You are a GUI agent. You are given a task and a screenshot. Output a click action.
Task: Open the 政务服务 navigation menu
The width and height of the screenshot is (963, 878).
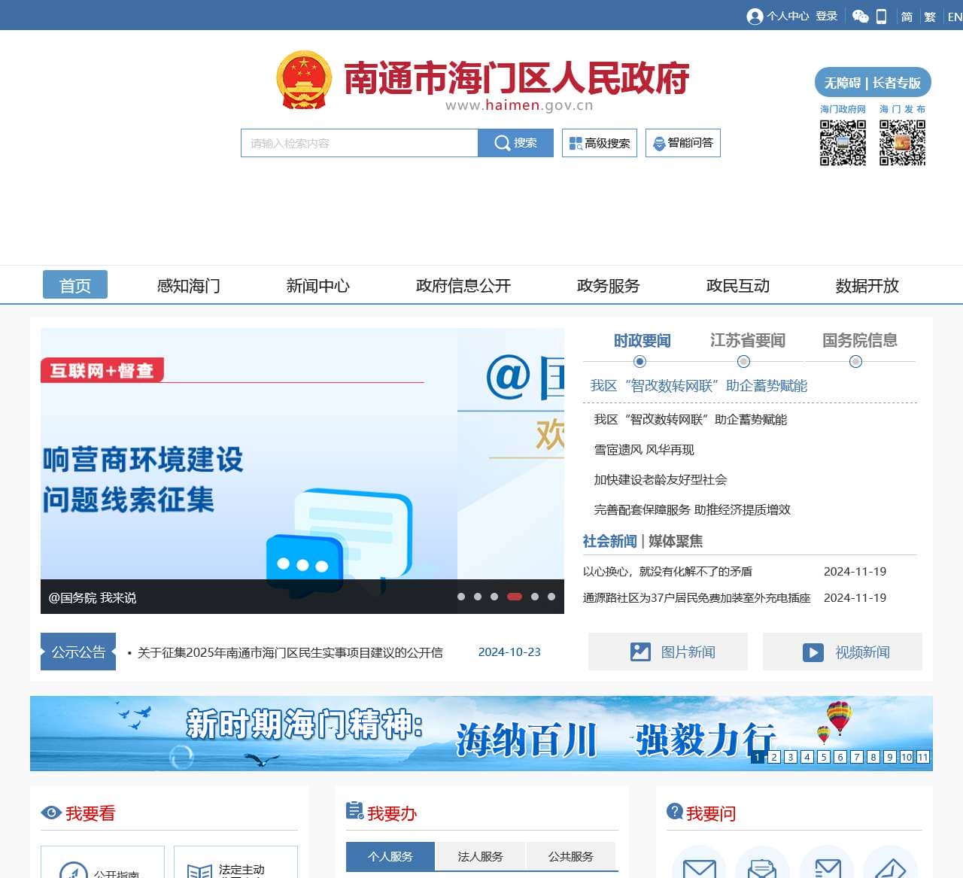tap(608, 286)
